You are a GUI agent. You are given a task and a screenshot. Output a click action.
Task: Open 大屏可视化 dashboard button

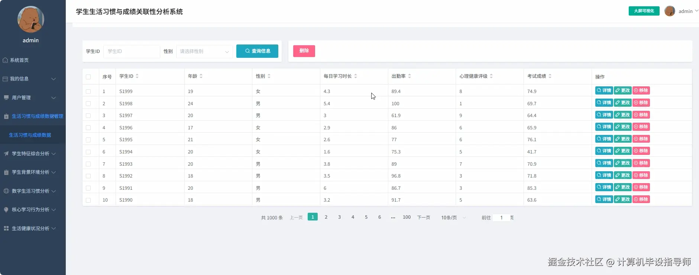pyautogui.click(x=644, y=11)
